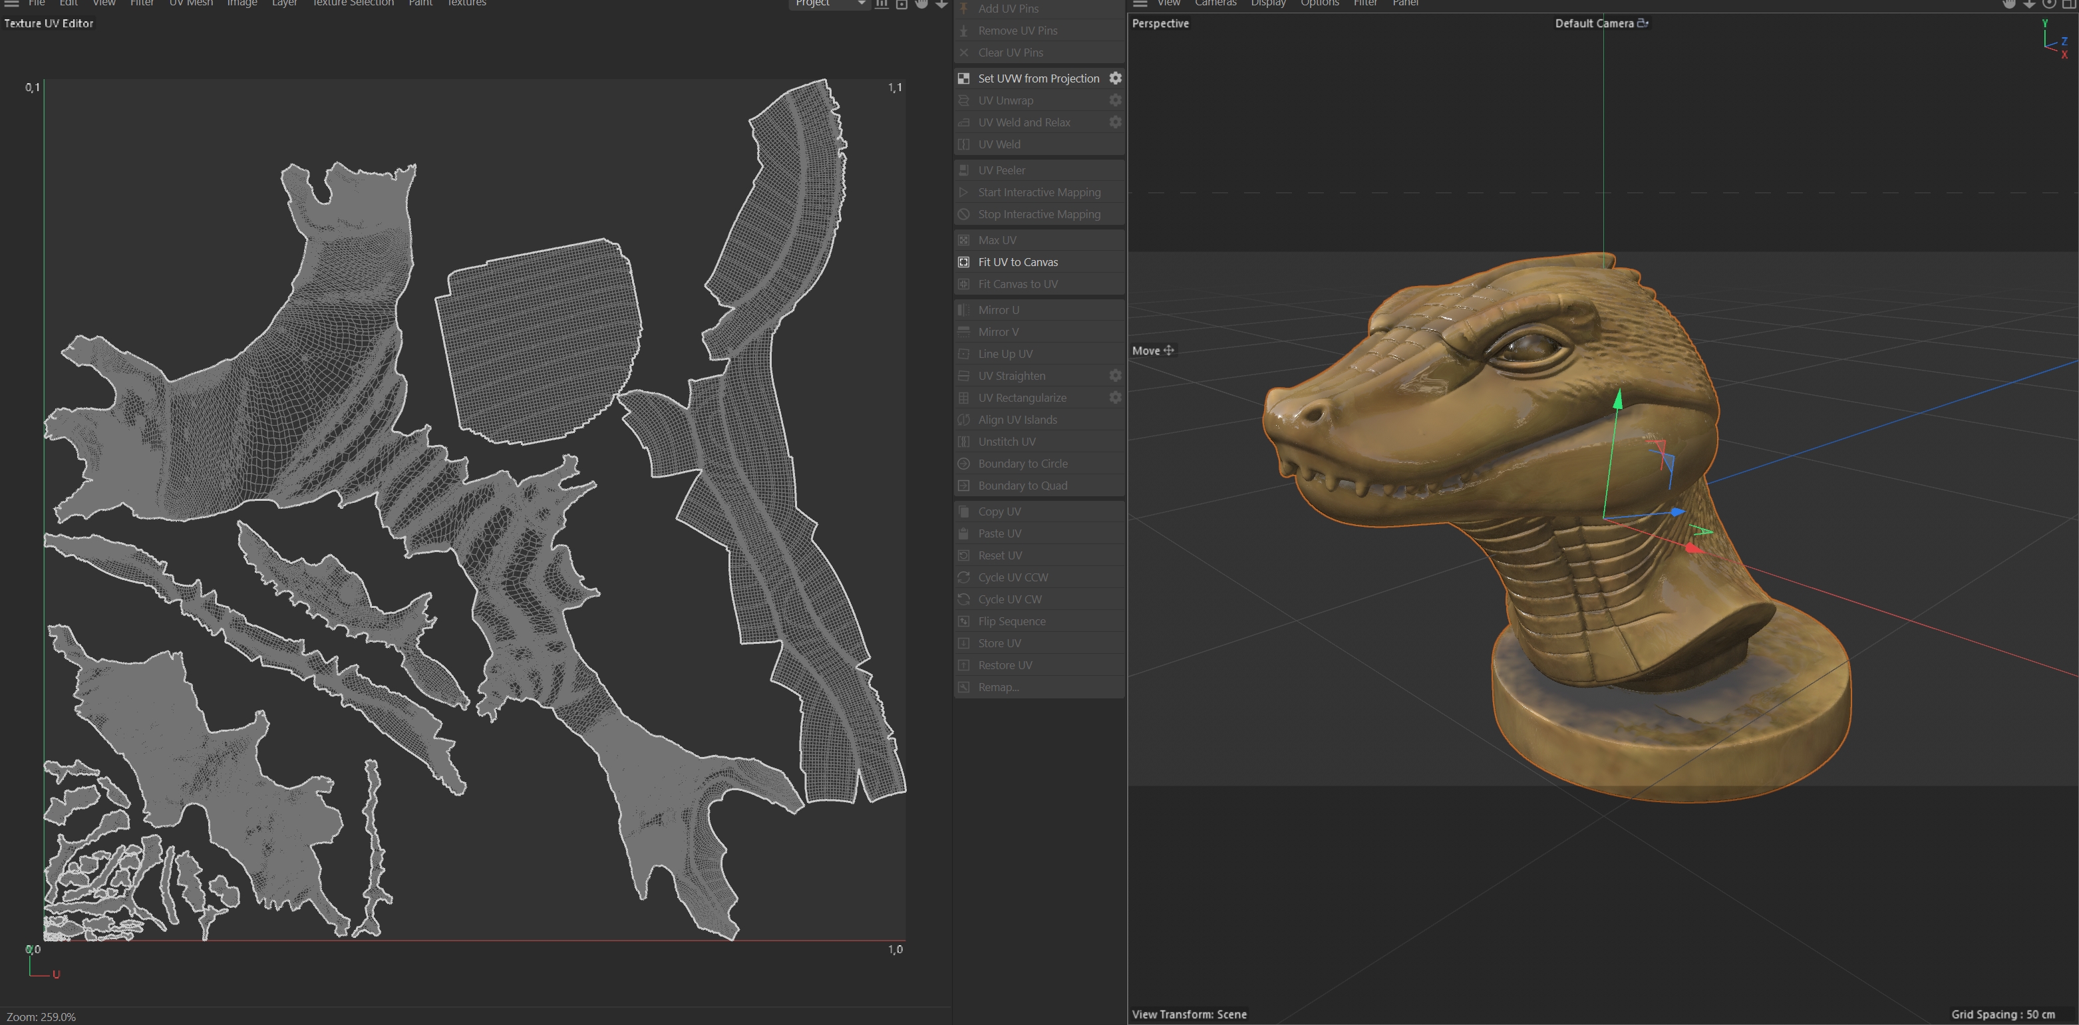Click the Fit UV to Canvas icon

point(963,261)
